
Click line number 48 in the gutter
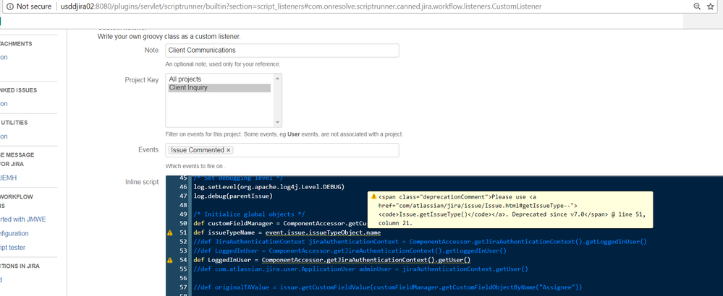pos(183,206)
